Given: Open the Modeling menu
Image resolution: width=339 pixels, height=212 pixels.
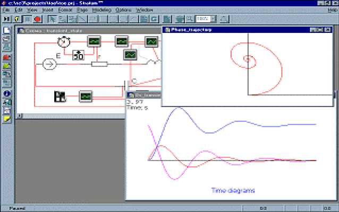Looking at the screenshot, I should pos(101,10).
